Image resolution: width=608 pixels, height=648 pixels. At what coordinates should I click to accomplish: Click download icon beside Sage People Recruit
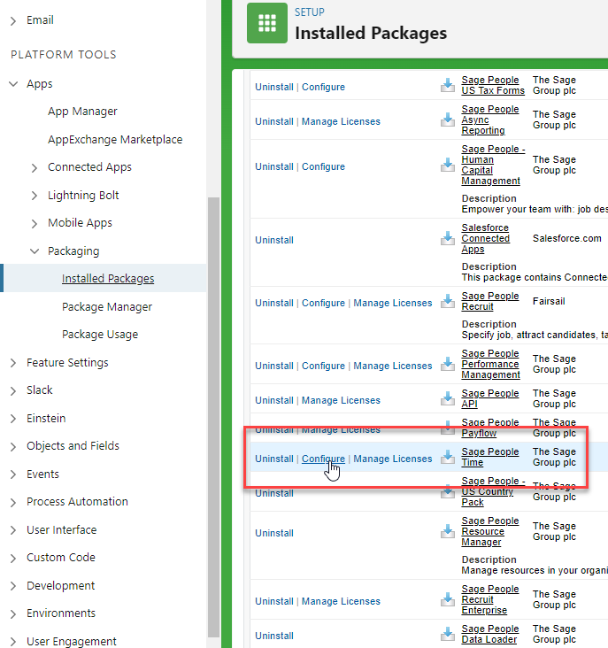[x=448, y=302]
